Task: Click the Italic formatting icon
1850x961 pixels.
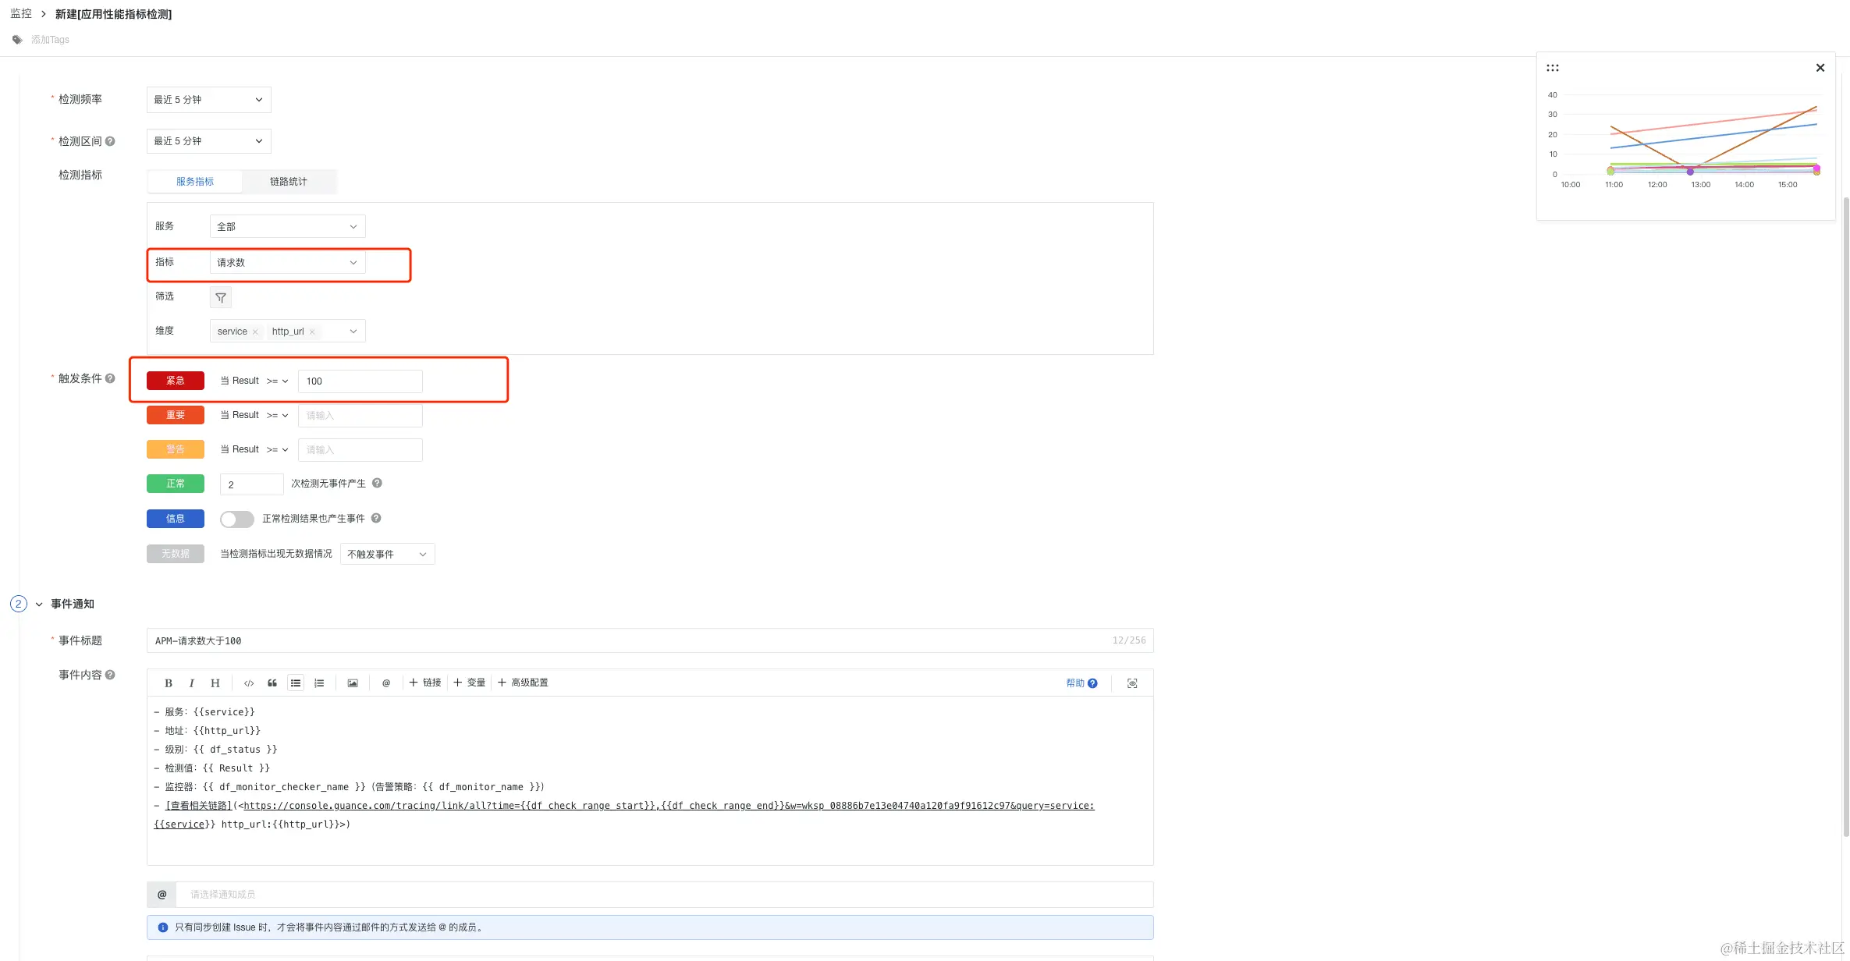Action: (x=191, y=683)
